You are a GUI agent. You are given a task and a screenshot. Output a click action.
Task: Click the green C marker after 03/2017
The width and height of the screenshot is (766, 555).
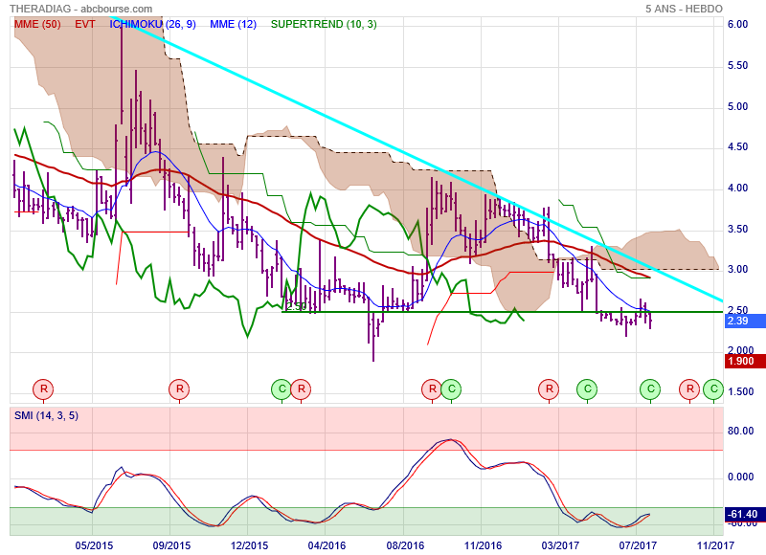coord(586,388)
